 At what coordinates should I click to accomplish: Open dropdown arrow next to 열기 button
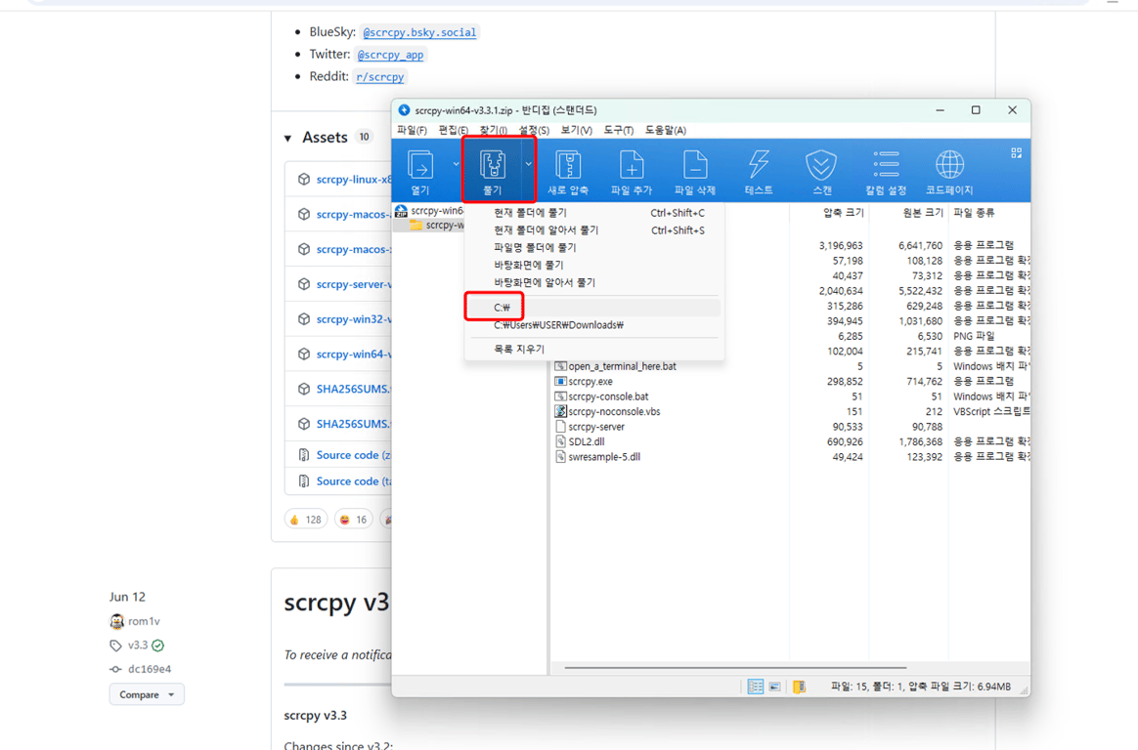coord(456,164)
